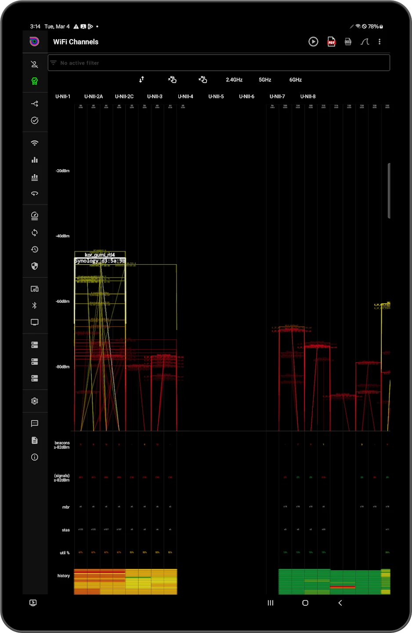Click the up-down sort arrows icon
Image resolution: width=412 pixels, height=633 pixels.
click(x=141, y=80)
